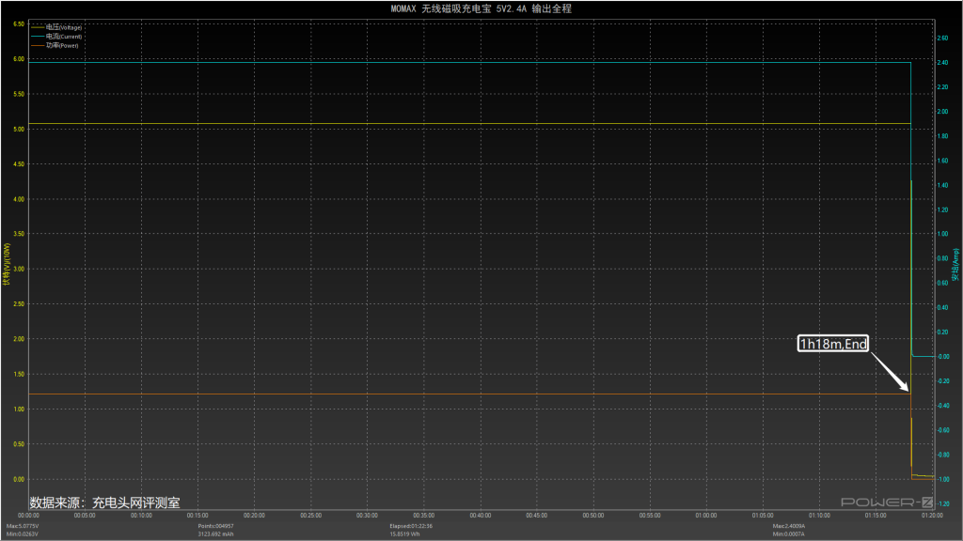Click the 6.00 tick on voltage axis
The height and width of the screenshot is (541, 963).
coord(19,59)
